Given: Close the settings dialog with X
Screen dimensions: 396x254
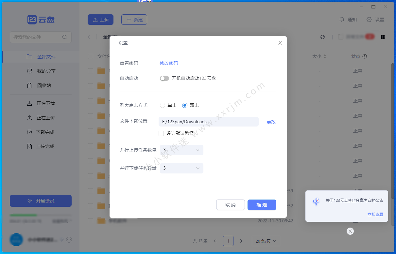Looking at the screenshot, I should (280, 43).
